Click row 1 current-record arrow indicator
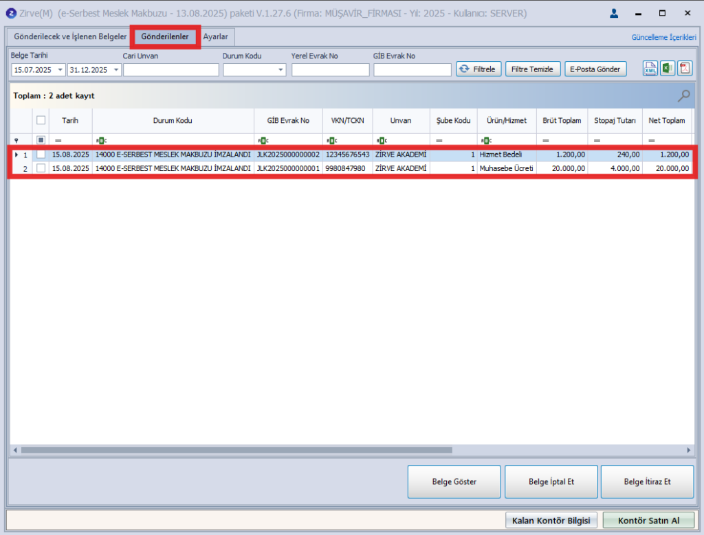The width and height of the screenshot is (704, 535). tap(16, 155)
